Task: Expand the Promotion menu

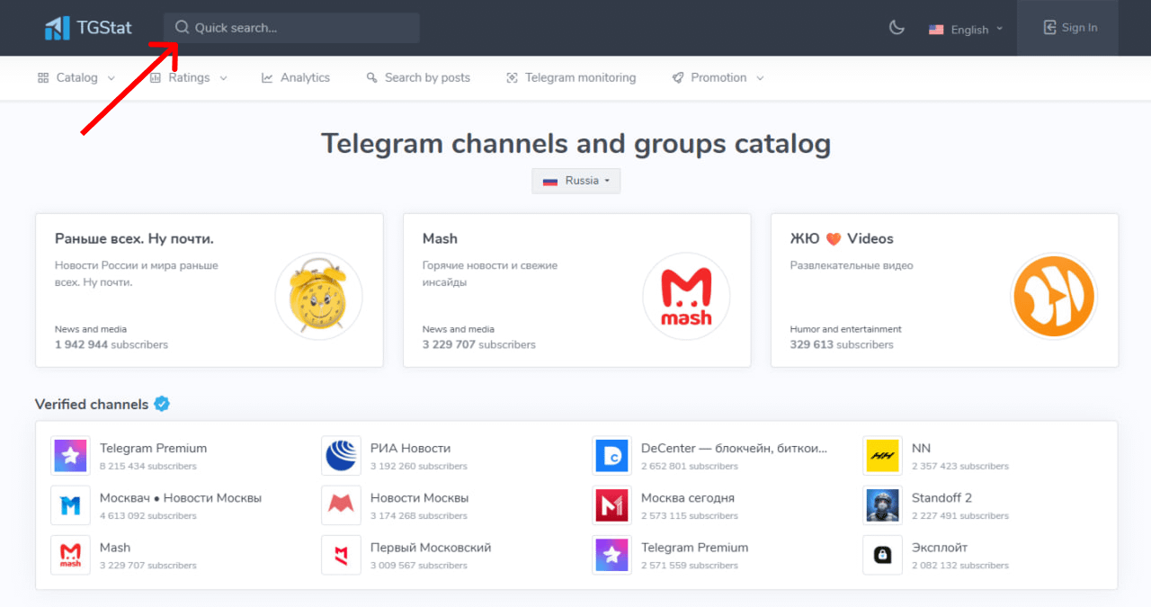Action: coord(718,78)
